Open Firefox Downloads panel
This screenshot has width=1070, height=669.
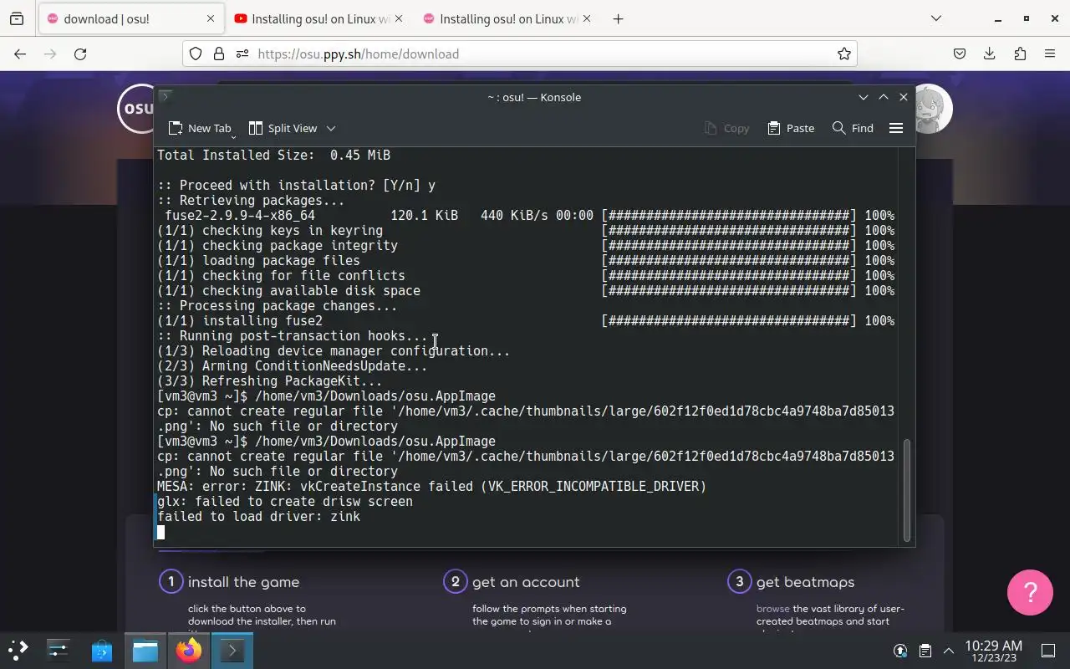990,54
